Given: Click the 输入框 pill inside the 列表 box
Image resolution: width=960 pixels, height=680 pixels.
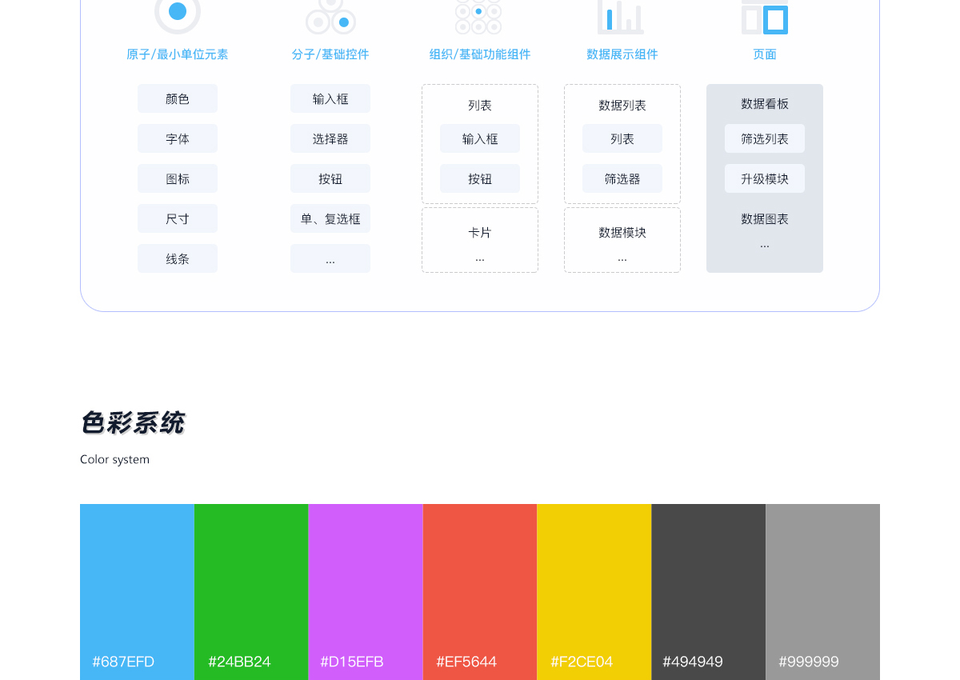Looking at the screenshot, I should click(x=480, y=138).
